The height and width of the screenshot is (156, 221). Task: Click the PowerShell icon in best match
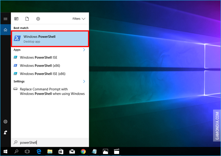click(17, 38)
